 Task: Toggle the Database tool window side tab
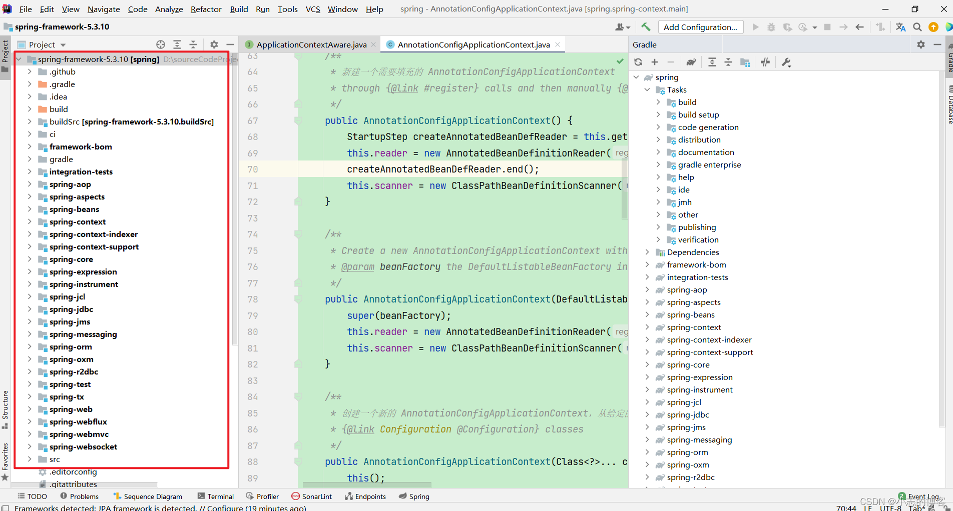949,105
